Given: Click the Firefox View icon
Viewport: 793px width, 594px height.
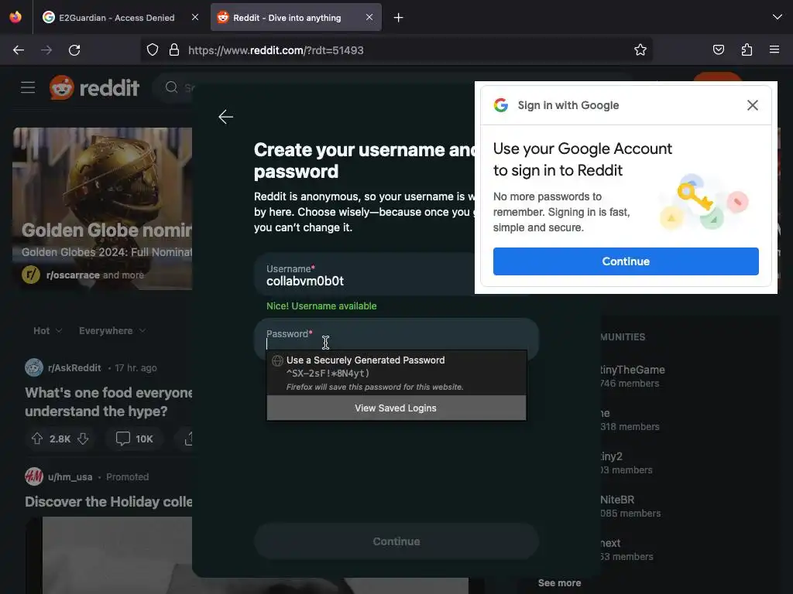Looking at the screenshot, I should (x=15, y=17).
